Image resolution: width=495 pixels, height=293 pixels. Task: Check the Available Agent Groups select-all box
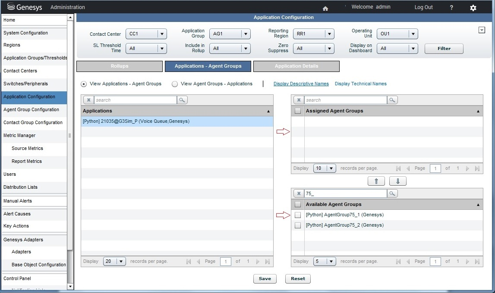(x=298, y=205)
